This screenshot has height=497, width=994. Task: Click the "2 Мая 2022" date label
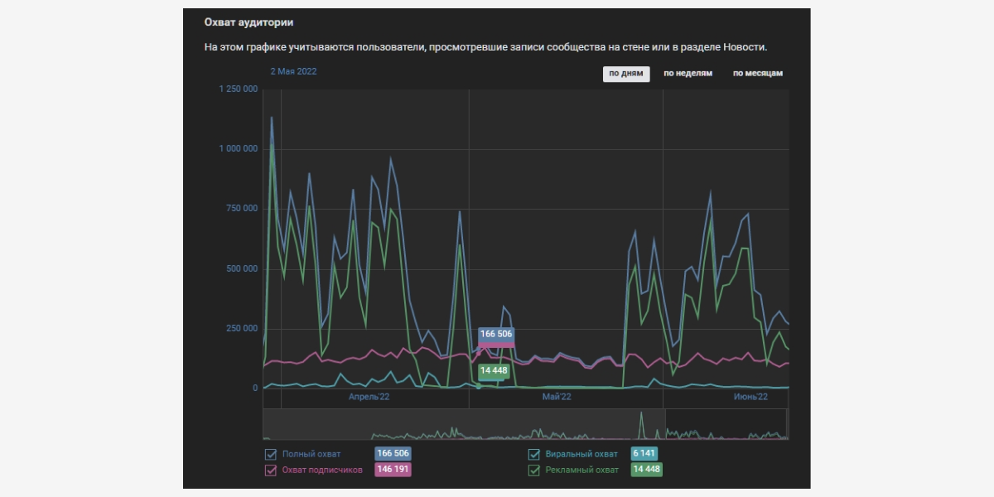click(x=293, y=71)
